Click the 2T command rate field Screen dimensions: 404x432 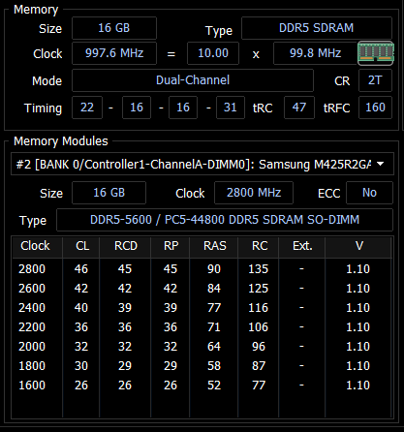tap(375, 80)
